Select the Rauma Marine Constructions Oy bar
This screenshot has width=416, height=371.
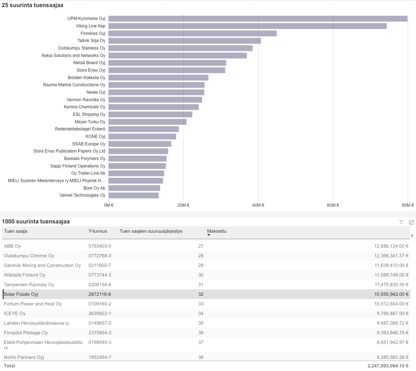tap(156, 85)
